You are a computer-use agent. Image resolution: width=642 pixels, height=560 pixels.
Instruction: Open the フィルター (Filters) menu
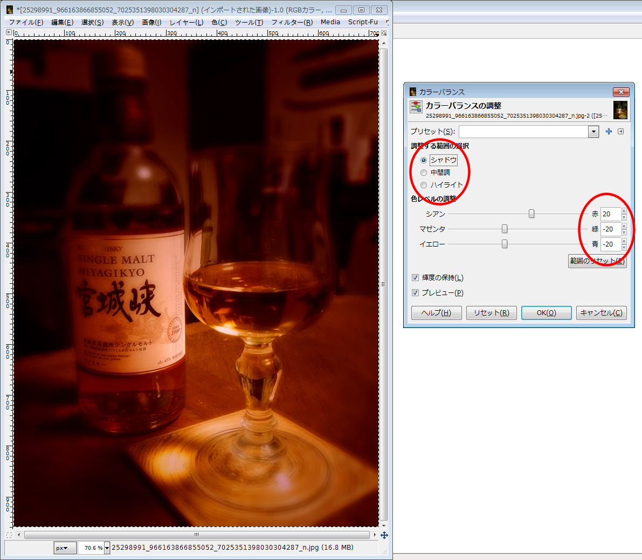292,22
